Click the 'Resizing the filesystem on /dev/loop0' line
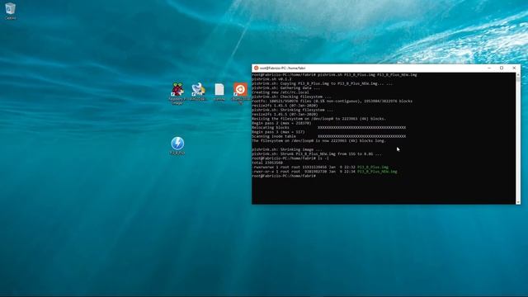Image resolution: width=528 pixels, height=297 pixels. (x=319, y=119)
